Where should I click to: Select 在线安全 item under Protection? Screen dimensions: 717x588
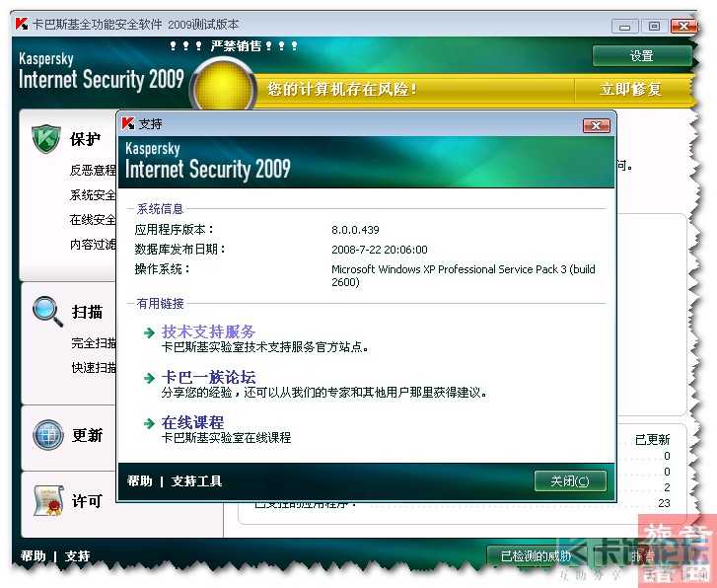coord(93,220)
